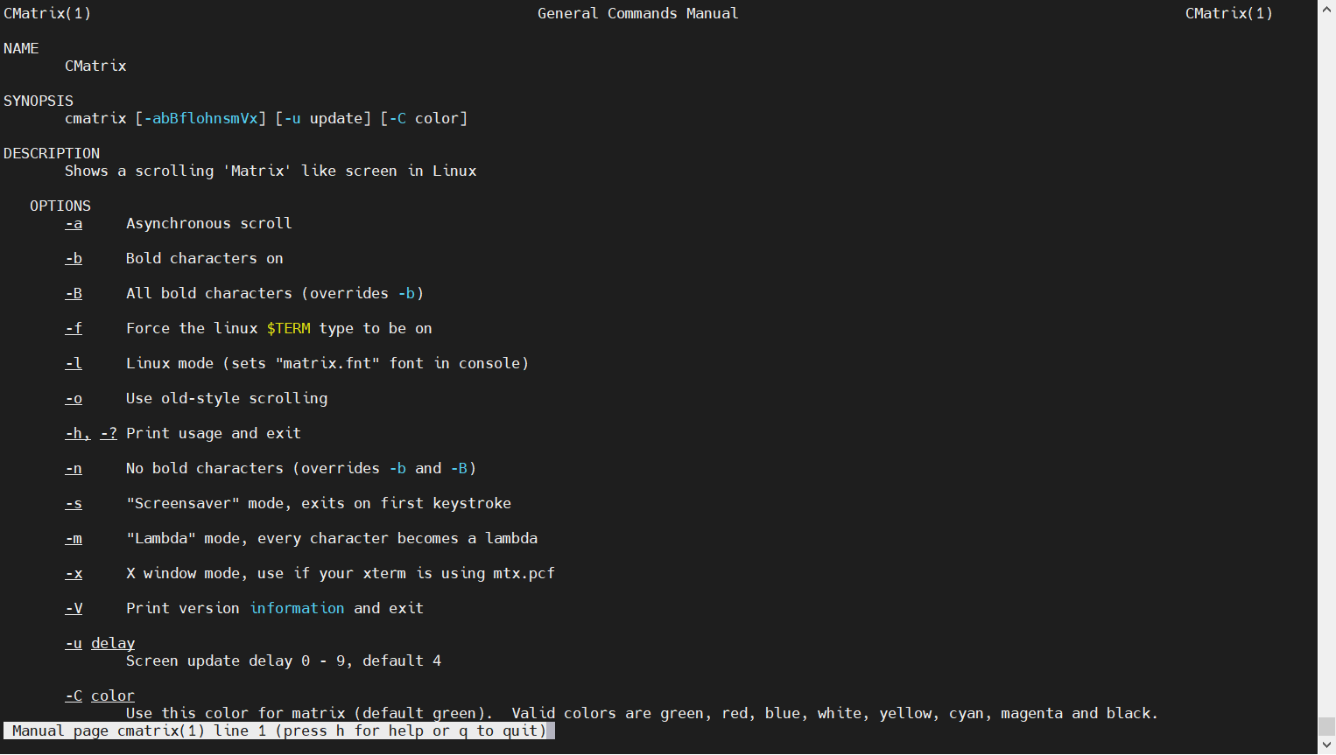Click the underlined 'delay' argument
This screenshot has width=1336, height=755.
[113, 643]
